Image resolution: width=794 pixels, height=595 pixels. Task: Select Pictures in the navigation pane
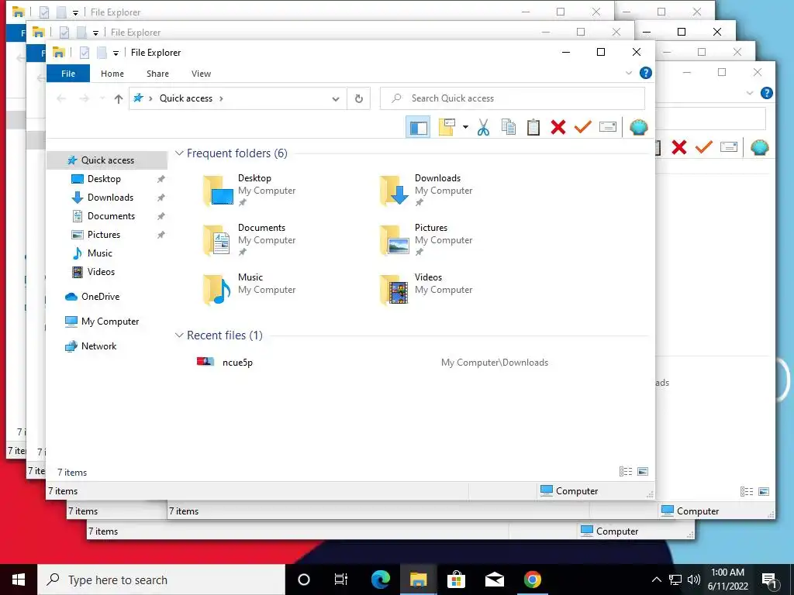pos(103,235)
